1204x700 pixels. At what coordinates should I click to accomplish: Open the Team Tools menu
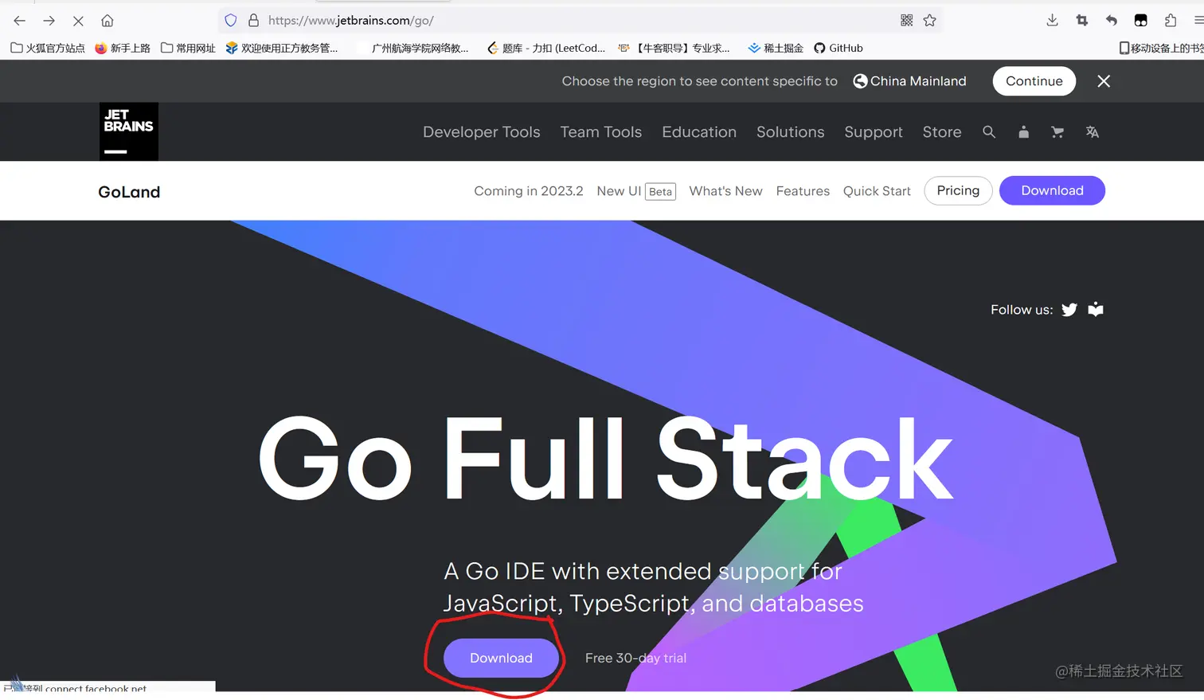(x=601, y=132)
